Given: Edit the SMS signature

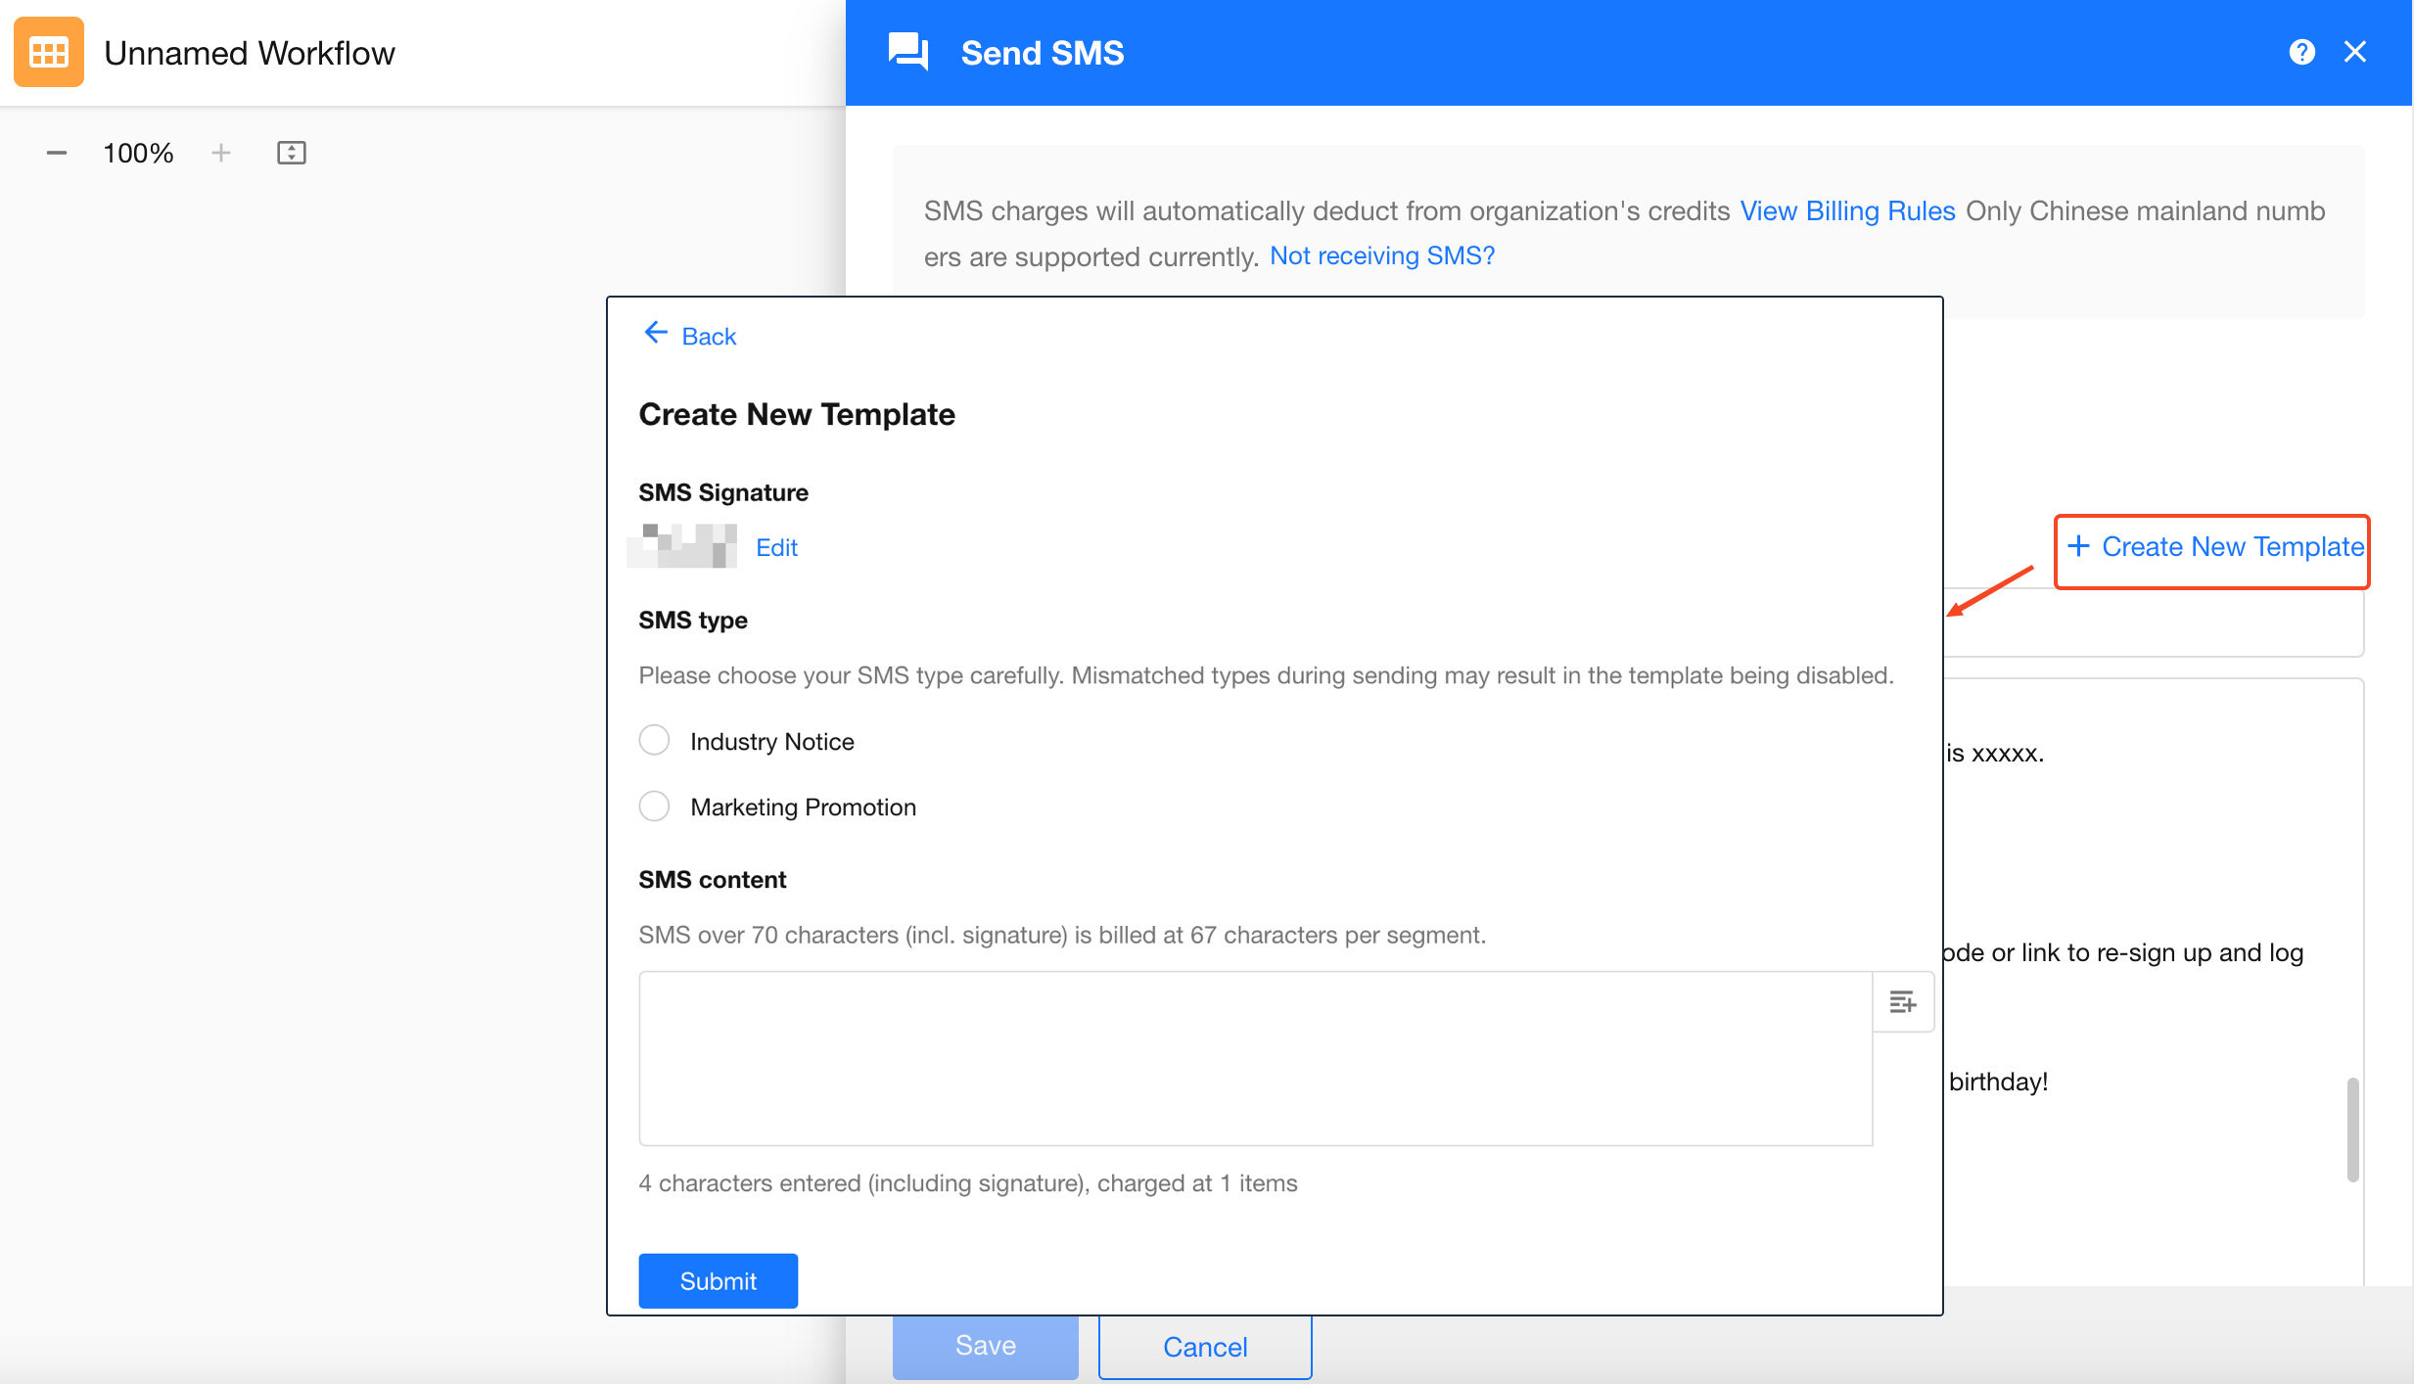Looking at the screenshot, I should tap(776, 547).
